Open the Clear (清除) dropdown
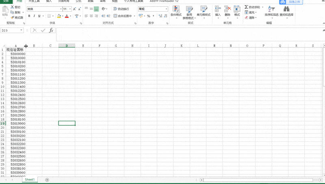This screenshot has width=325, height=184. [250, 17]
